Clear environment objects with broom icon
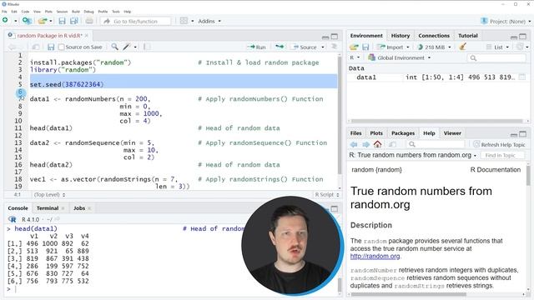 (462, 47)
